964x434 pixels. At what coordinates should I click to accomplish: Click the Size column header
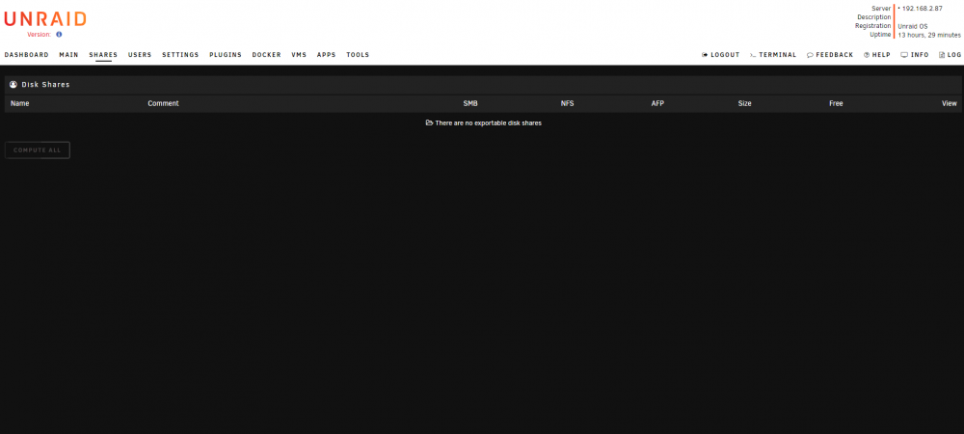(x=744, y=103)
